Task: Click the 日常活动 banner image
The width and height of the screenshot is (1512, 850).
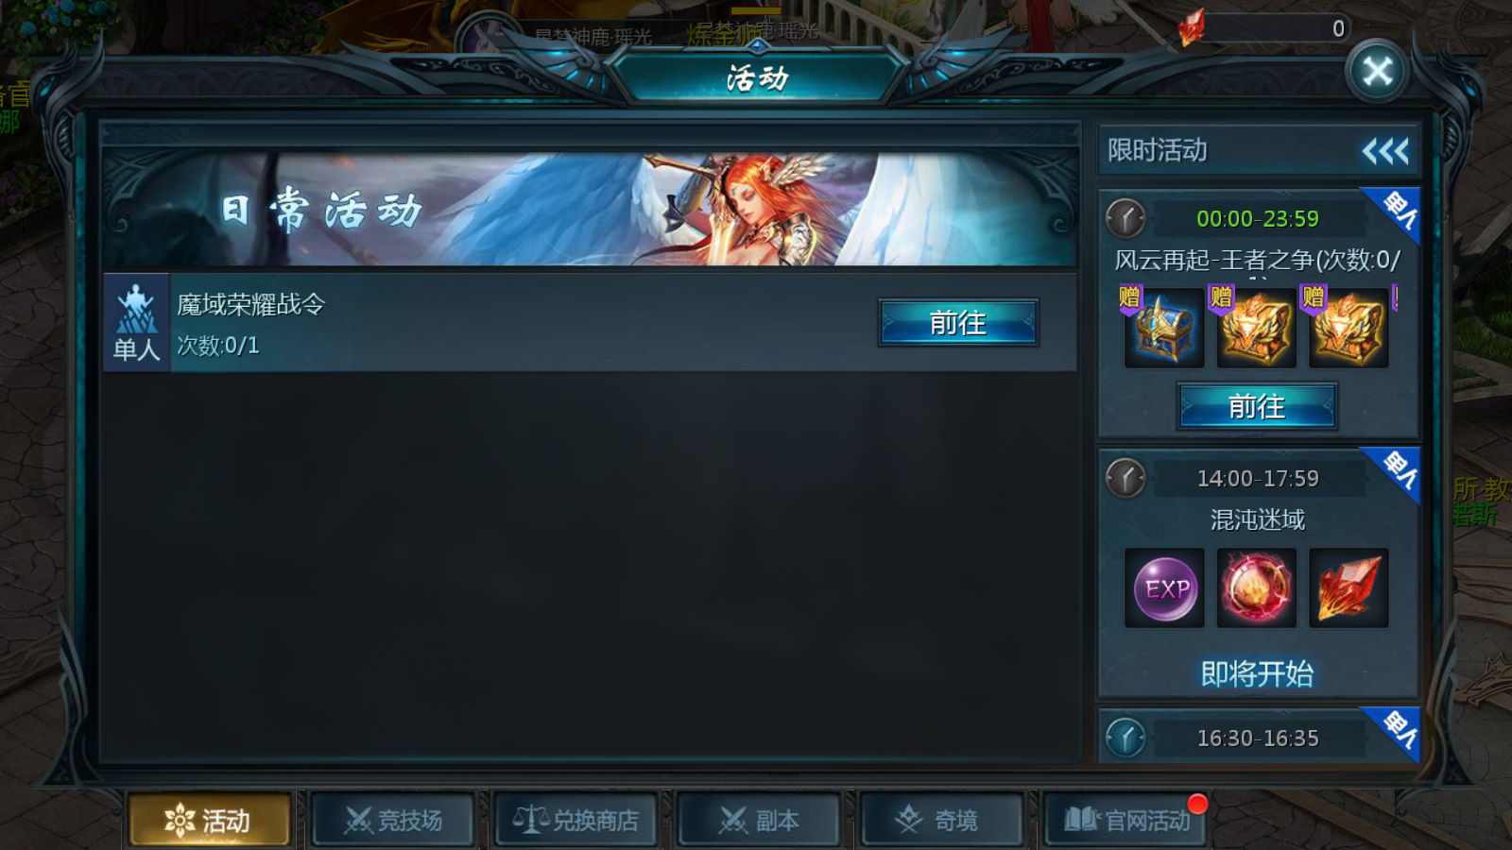Action: point(589,208)
